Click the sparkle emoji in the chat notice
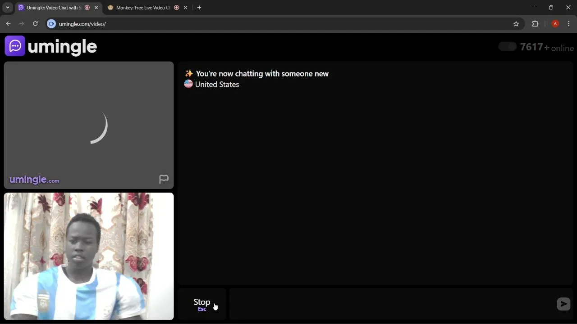577x324 pixels. 189,74
